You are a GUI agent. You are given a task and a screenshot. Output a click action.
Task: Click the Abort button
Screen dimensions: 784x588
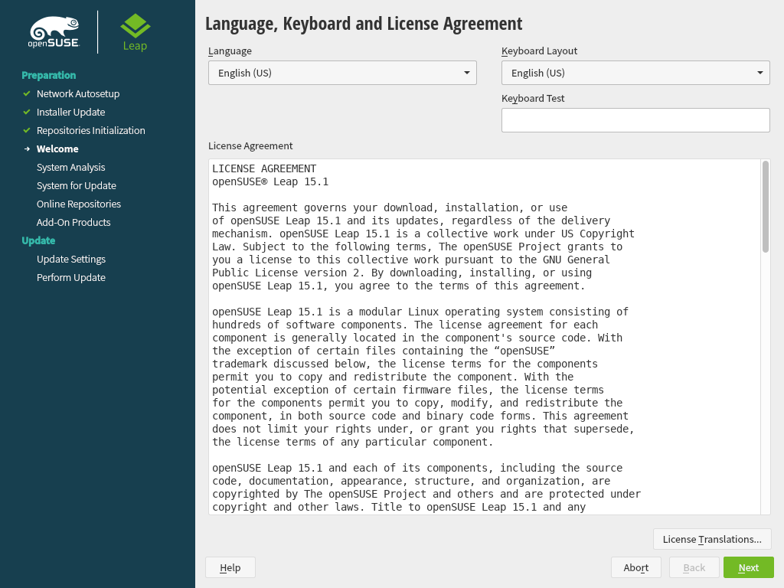tap(635, 567)
